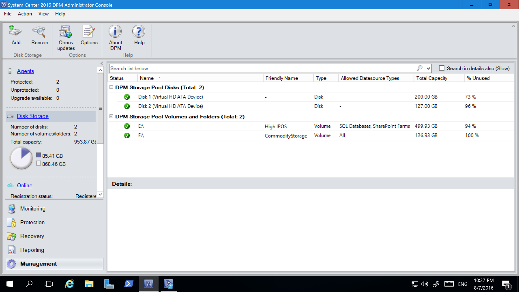Collapse DPM Storage Pool Disks expander
519x292 pixels.
(112, 87)
